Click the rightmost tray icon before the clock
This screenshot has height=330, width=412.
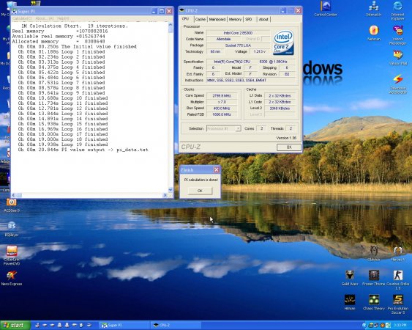pyautogui.click(x=388, y=326)
